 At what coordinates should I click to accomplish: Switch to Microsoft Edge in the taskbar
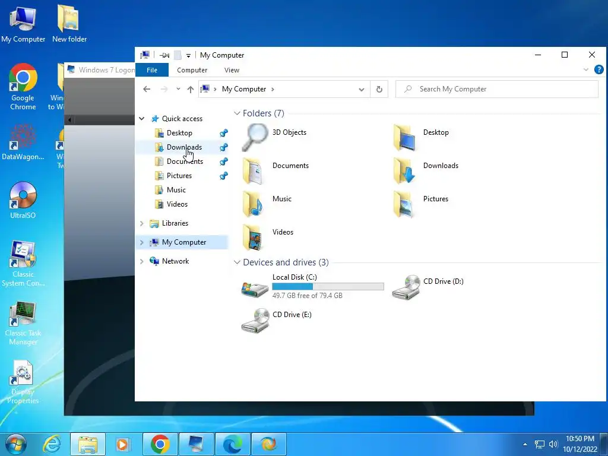tap(232, 444)
